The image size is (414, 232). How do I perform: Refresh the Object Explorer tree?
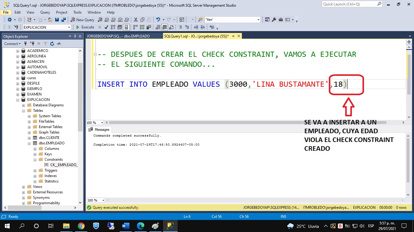point(52,43)
